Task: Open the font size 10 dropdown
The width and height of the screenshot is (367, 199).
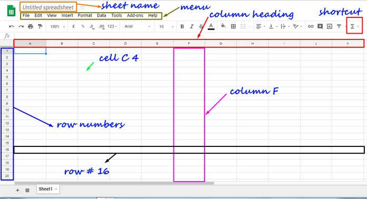Action: point(166,27)
